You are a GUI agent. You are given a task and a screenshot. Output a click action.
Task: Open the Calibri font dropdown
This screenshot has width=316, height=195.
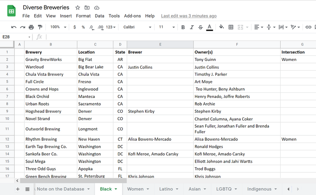coord(137,27)
